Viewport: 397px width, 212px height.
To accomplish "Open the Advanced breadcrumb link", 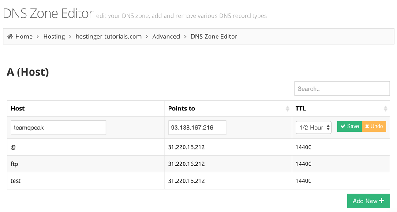I will coord(166,37).
